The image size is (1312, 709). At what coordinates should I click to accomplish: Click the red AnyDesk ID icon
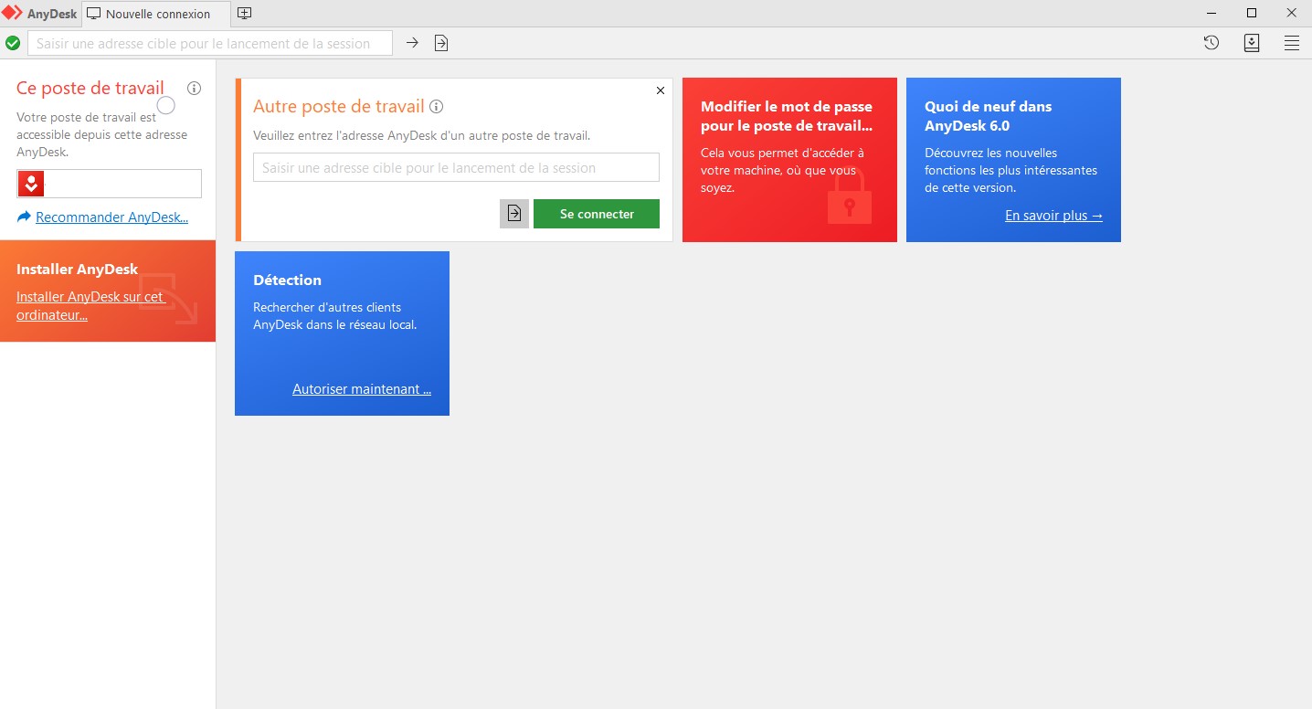31,184
